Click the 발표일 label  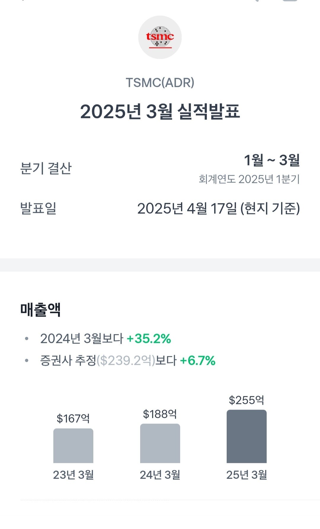(x=38, y=208)
